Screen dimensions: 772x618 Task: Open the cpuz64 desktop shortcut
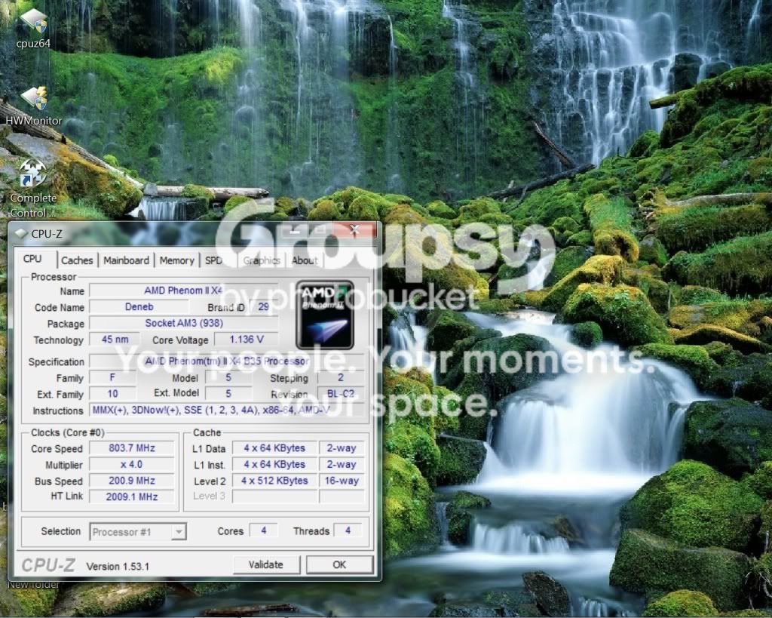pyautogui.click(x=33, y=29)
